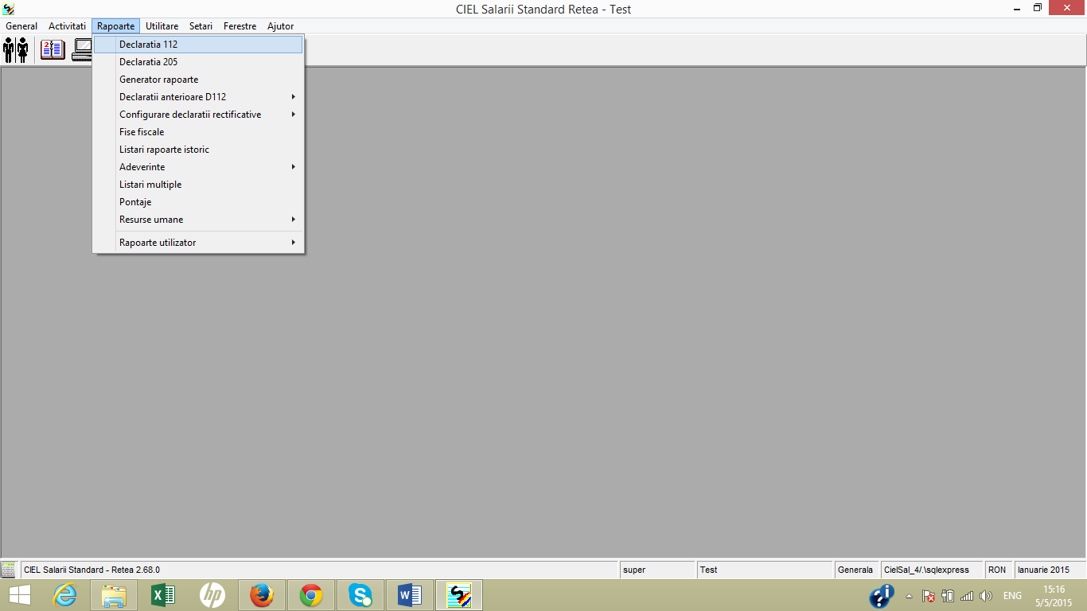This screenshot has height=611, width=1087.
Task: Open Listari rapoarte istoric
Action: pos(198,150)
